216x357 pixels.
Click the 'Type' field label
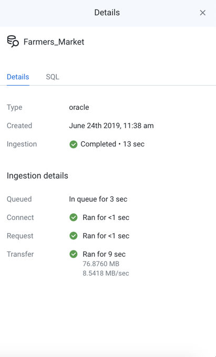pyautogui.click(x=15, y=108)
